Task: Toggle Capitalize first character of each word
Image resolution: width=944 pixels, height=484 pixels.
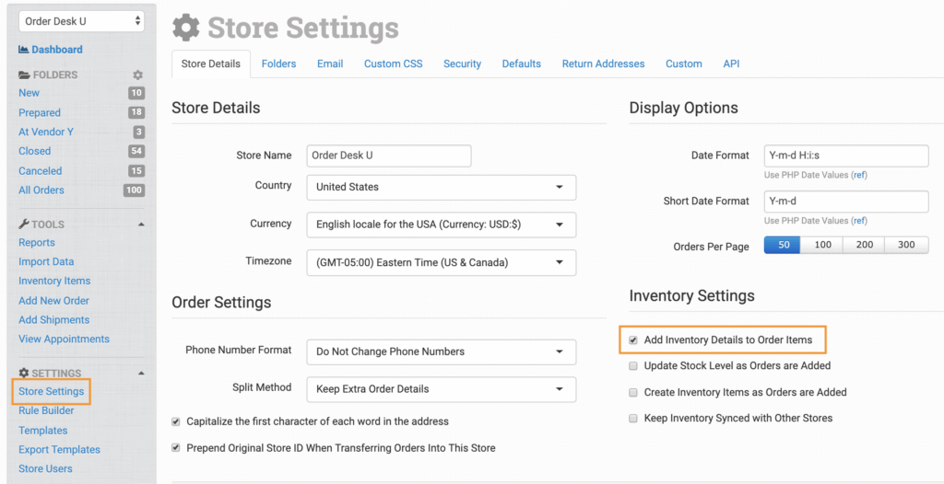Action: click(176, 421)
